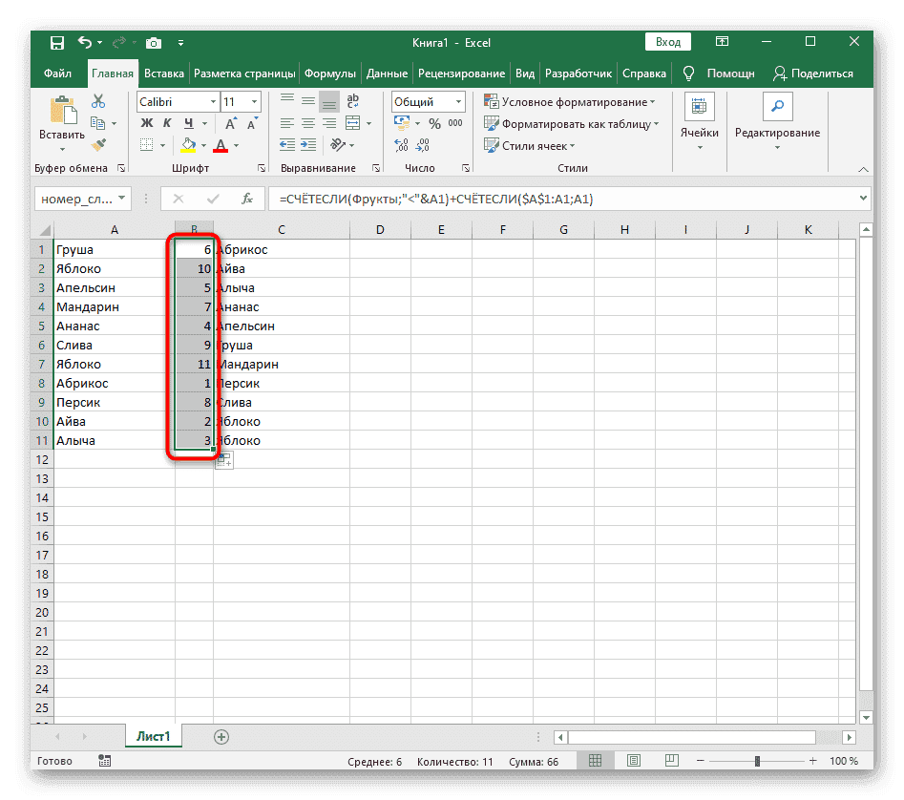Image resolution: width=904 pixels, height=800 pixels.
Task: Click the Cut scissors icon
Action: [97, 102]
